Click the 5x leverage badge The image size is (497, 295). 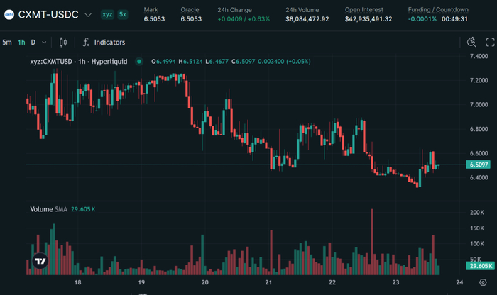pos(123,15)
